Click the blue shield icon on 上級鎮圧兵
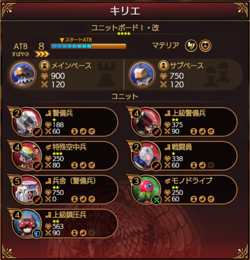Screen dimensions: 250x260 tap(38, 234)
